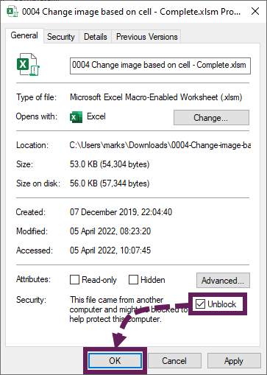Click the Microsoft Excel Macro-Enabled Worksheet type text
267x375 pixels.
tap(156, 97)
